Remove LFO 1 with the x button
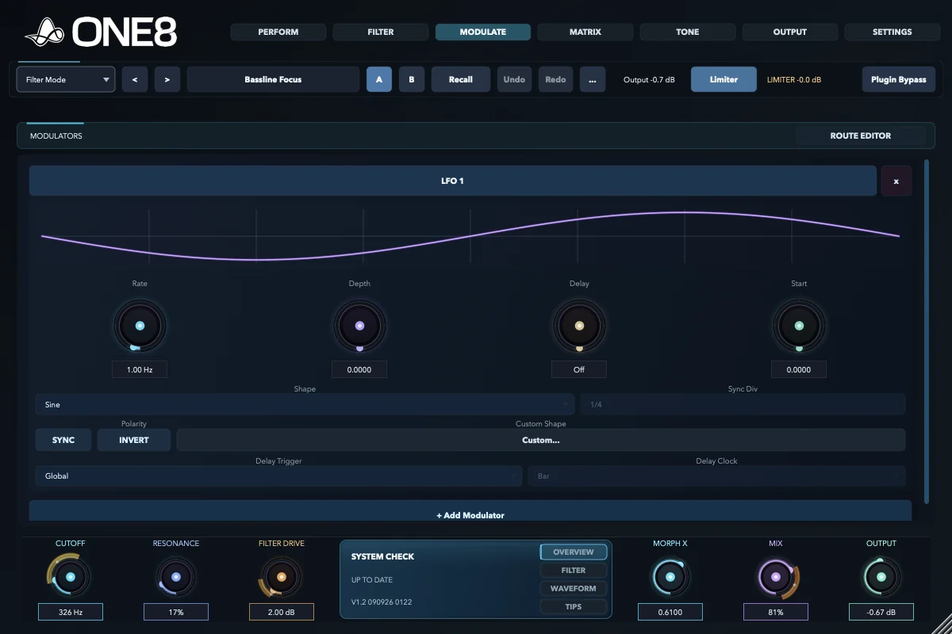Screen dimensions: 952x634 [x=896, y=181]
